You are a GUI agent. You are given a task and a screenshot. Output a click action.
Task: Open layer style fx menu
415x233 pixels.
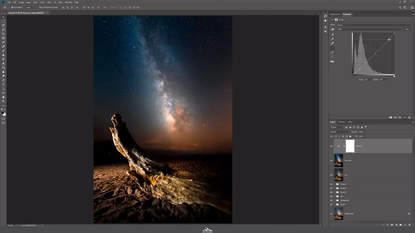pos(387,225)
